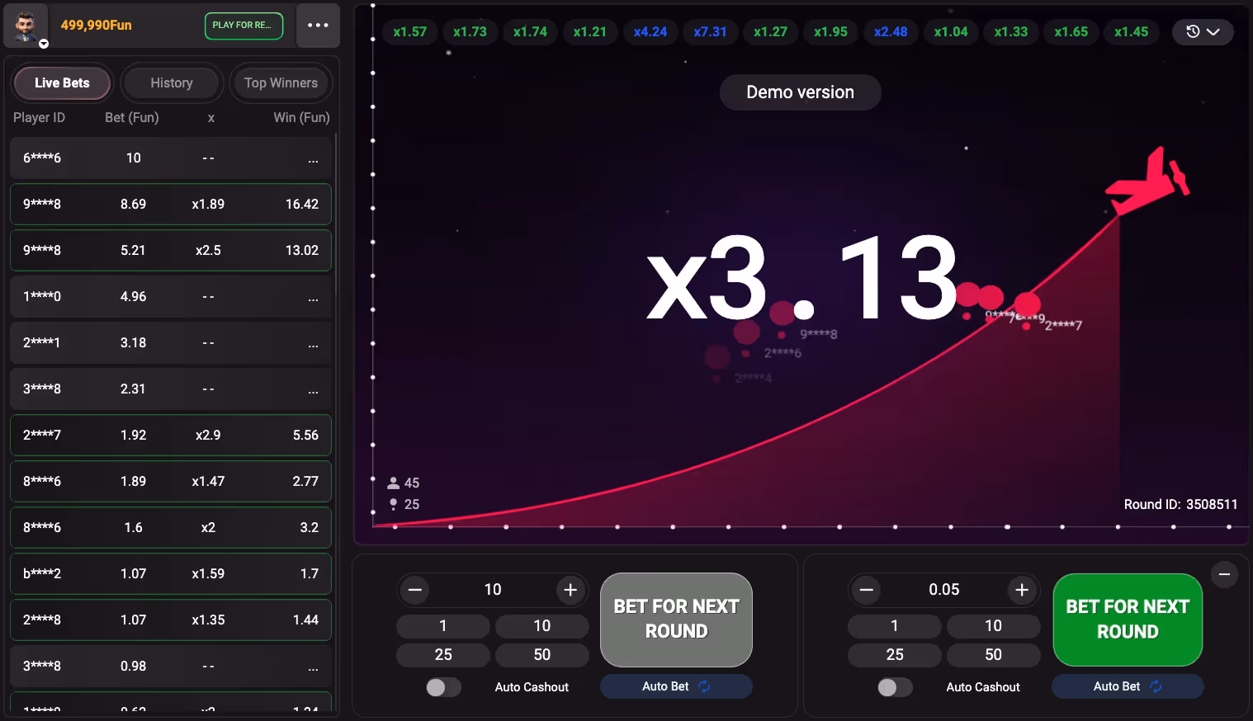
Task: Select right panel quick bet 10
Action: tap(994, 626)
